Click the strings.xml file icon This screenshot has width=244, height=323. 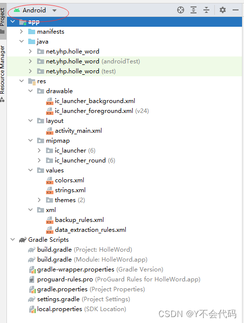[49, 190]
